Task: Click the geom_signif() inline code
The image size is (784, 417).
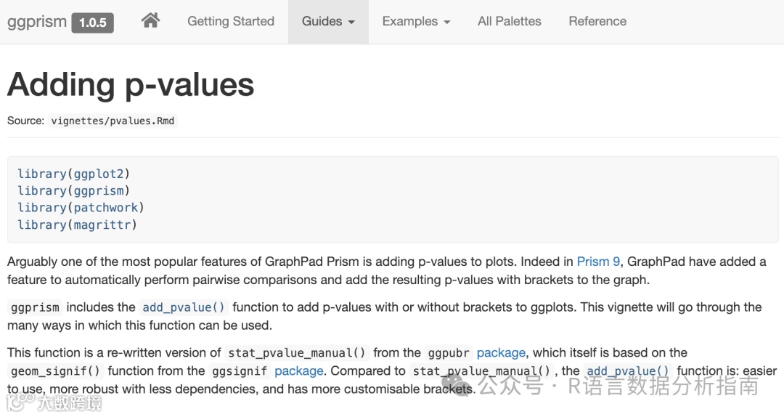Action: pyautogui.click(x=57, y=371)
